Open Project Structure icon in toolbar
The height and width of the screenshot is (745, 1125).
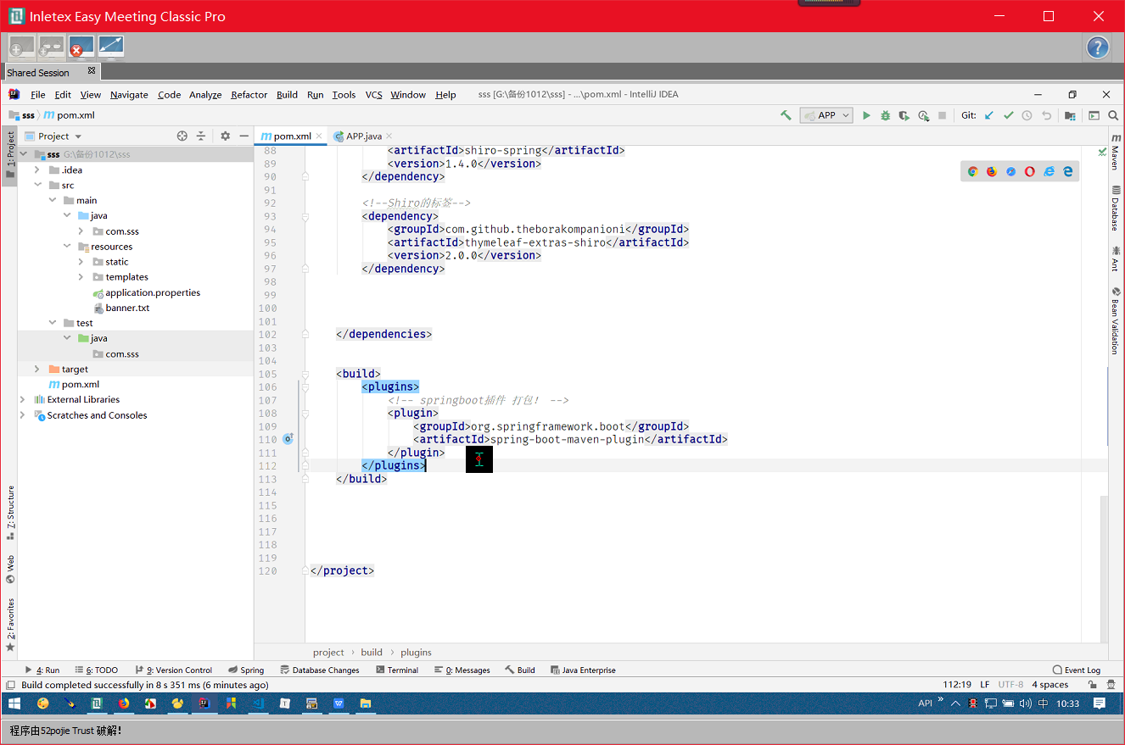click(1070, 115)
